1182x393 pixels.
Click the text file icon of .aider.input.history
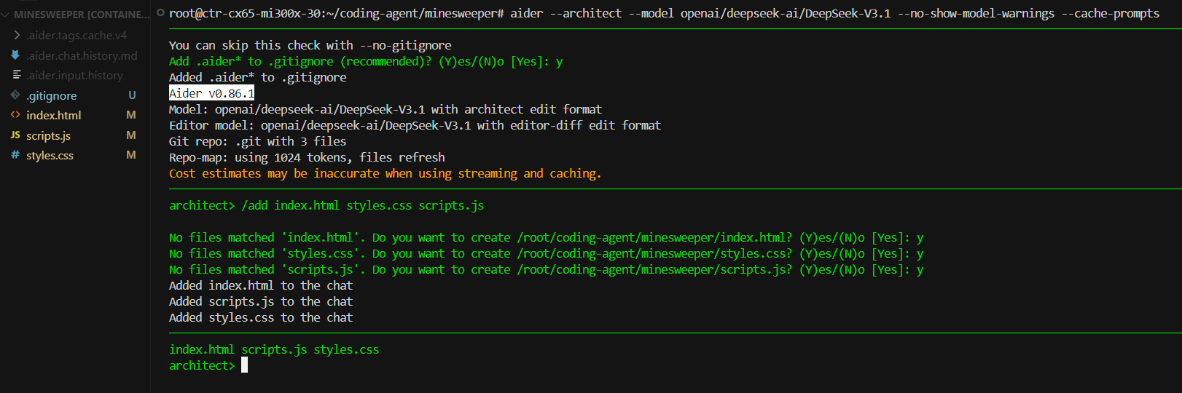(16, 75)
